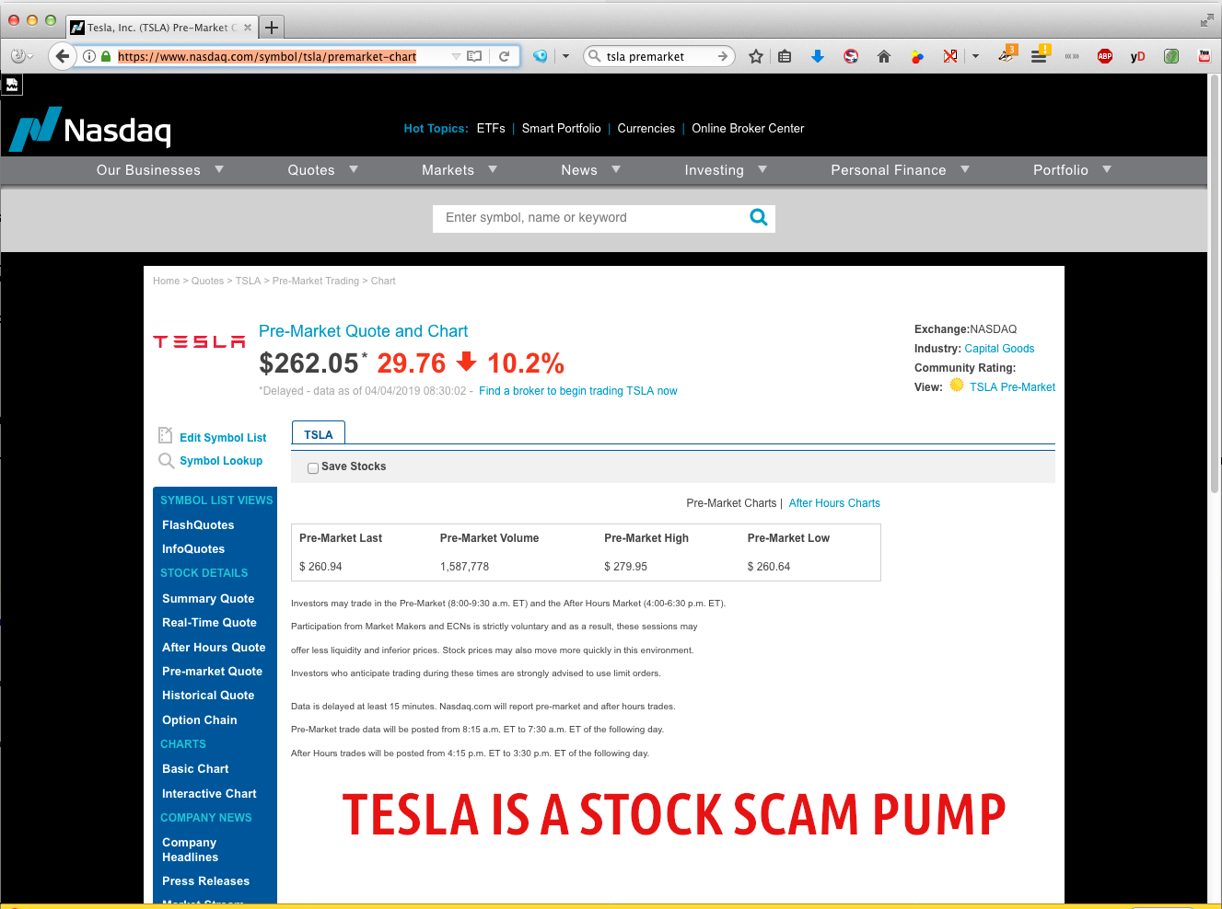Click the green secure padlock icon
The height and width of the screenshot is (909, 1222).
point(106,56)
